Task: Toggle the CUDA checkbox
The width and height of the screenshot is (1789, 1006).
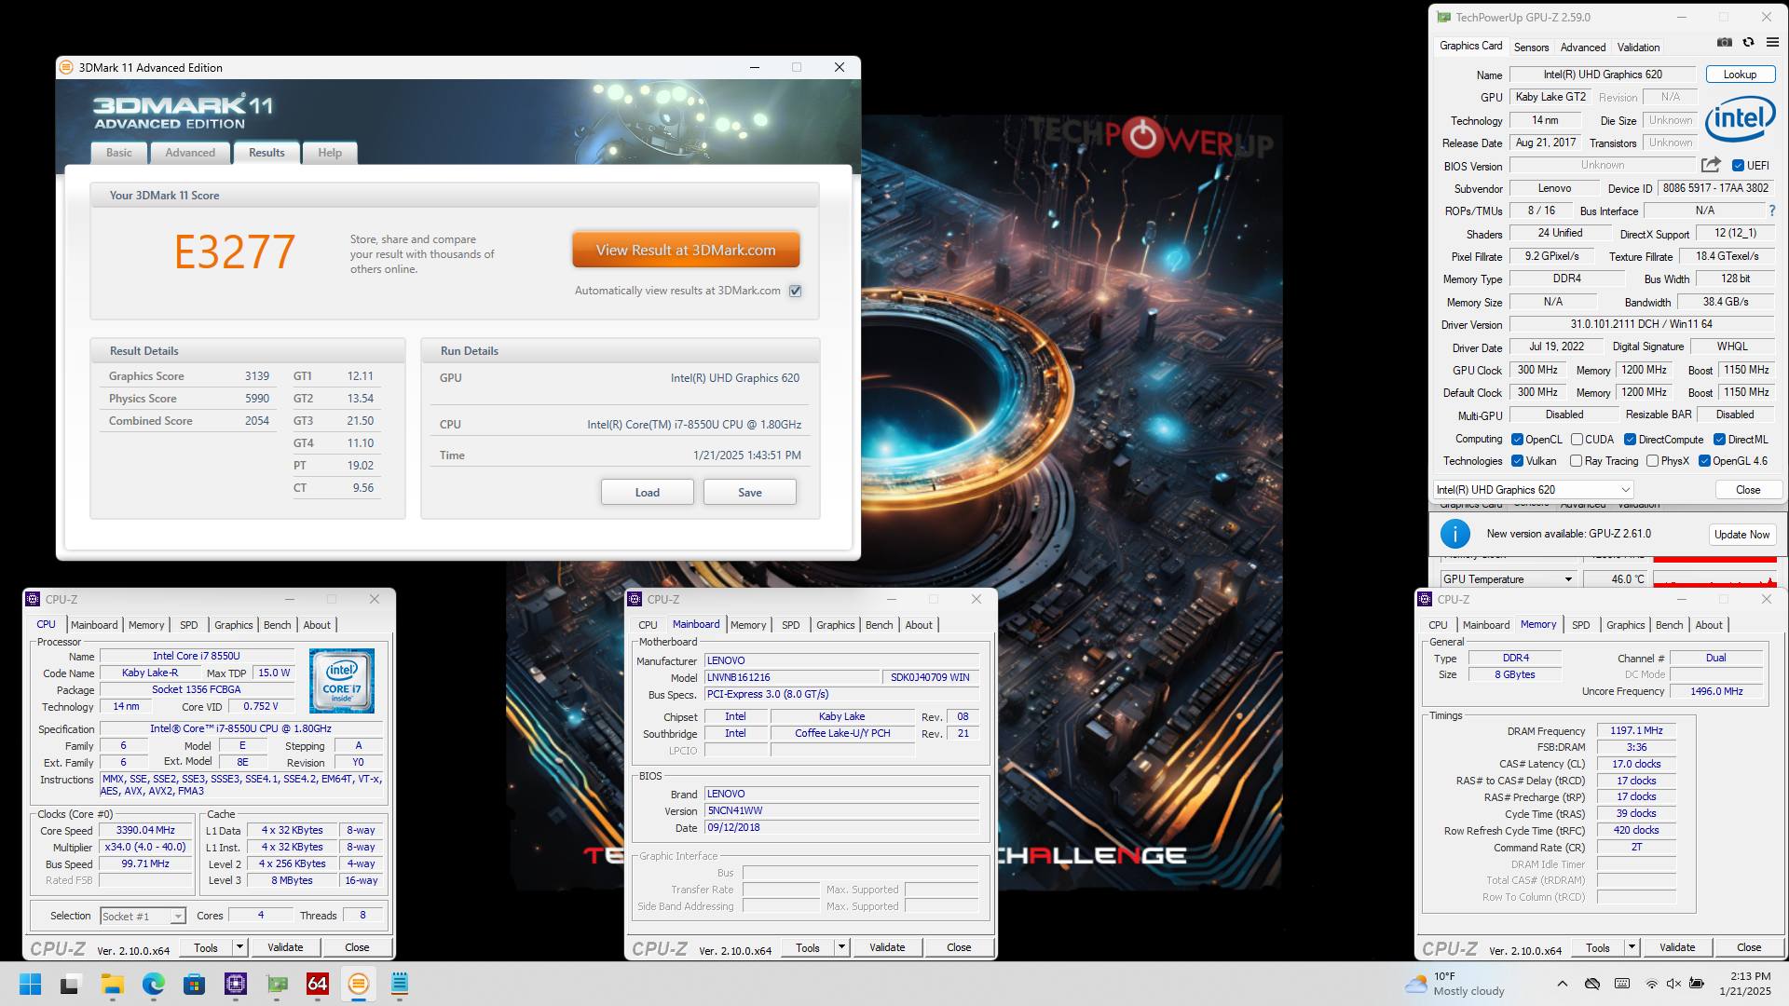Action: (x=1577, y=440)
